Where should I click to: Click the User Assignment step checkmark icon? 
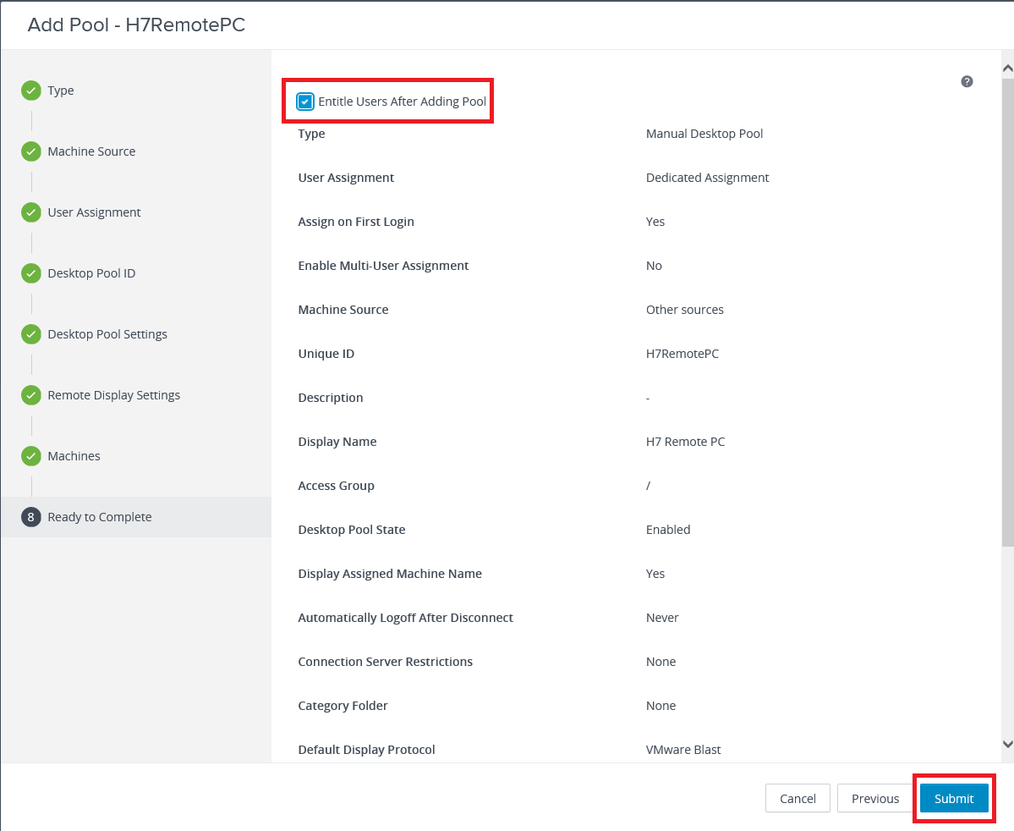[31, 212]
